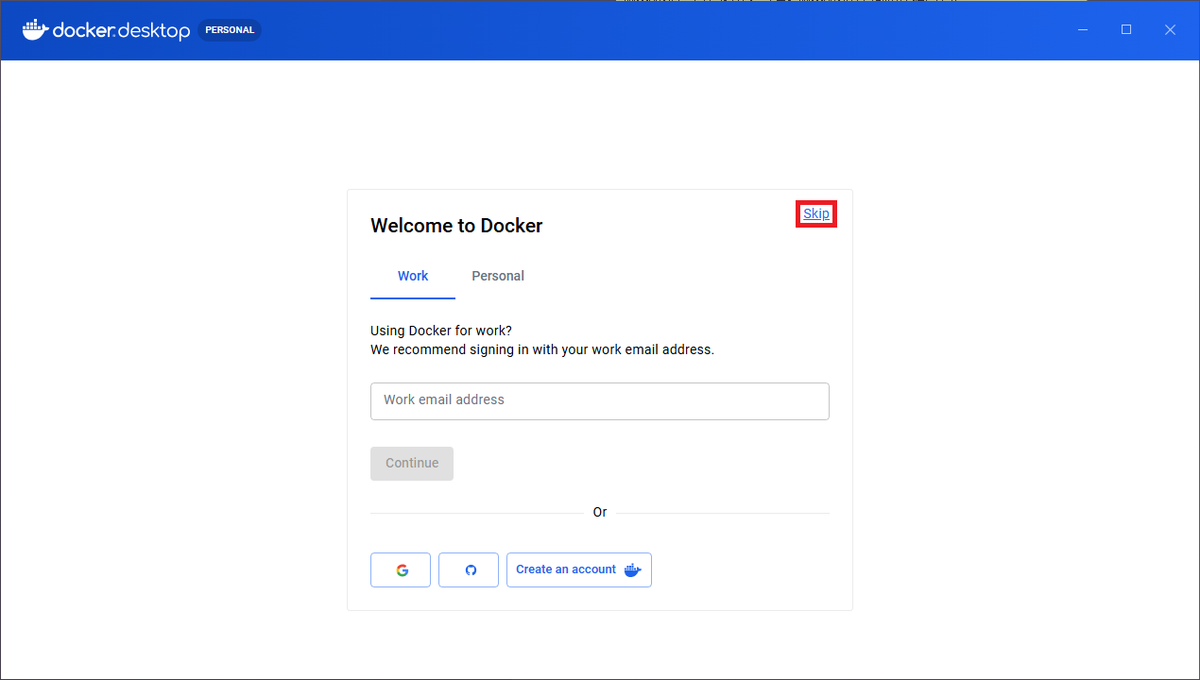
Task: Click empty blue title bar area
Action: coord(661,30)
